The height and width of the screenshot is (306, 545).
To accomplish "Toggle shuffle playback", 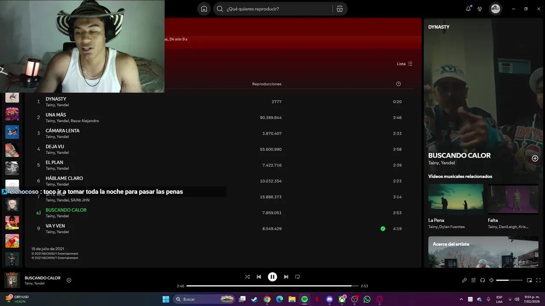I will (247, 277).
